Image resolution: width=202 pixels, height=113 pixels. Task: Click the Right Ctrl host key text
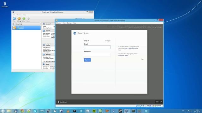159,106
